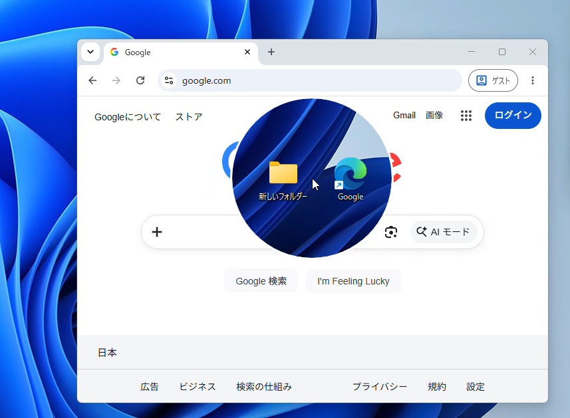
Task: Click the plus icon in search box
Action: coord(157,232)
